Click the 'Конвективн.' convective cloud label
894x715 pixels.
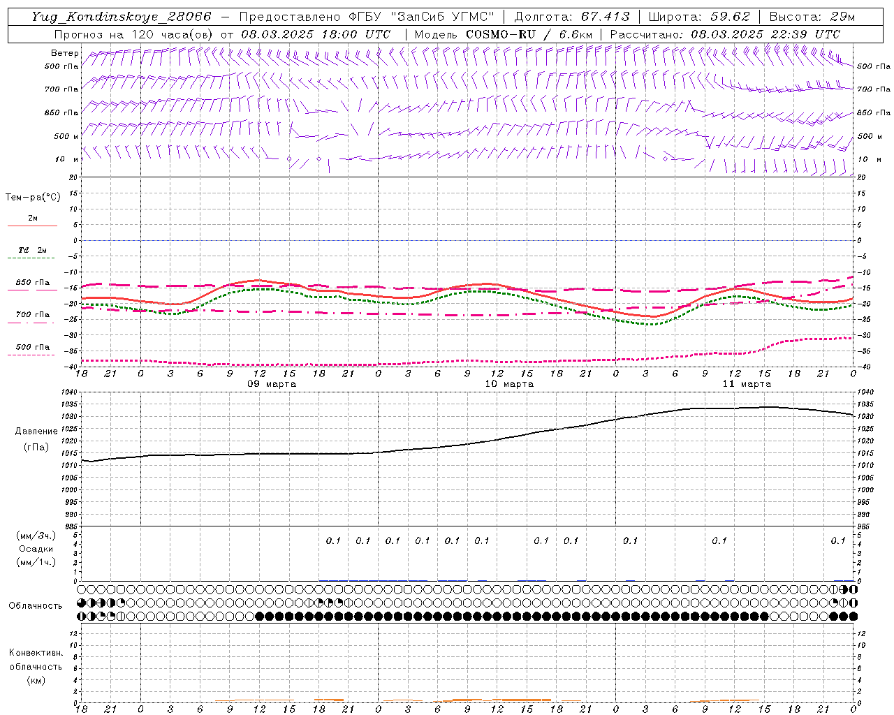click(36, 653)
